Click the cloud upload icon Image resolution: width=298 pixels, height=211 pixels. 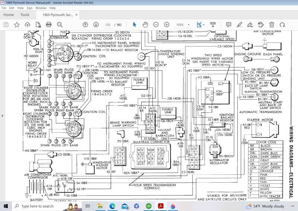tap(28, 25)
